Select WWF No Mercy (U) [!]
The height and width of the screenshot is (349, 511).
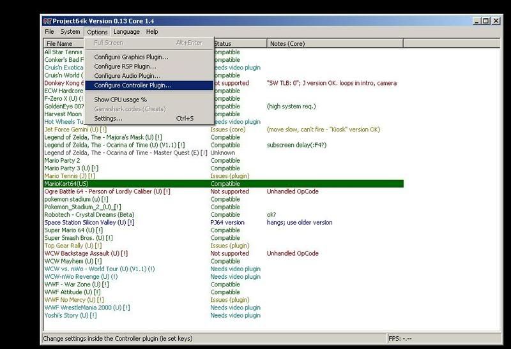(74, 300)
